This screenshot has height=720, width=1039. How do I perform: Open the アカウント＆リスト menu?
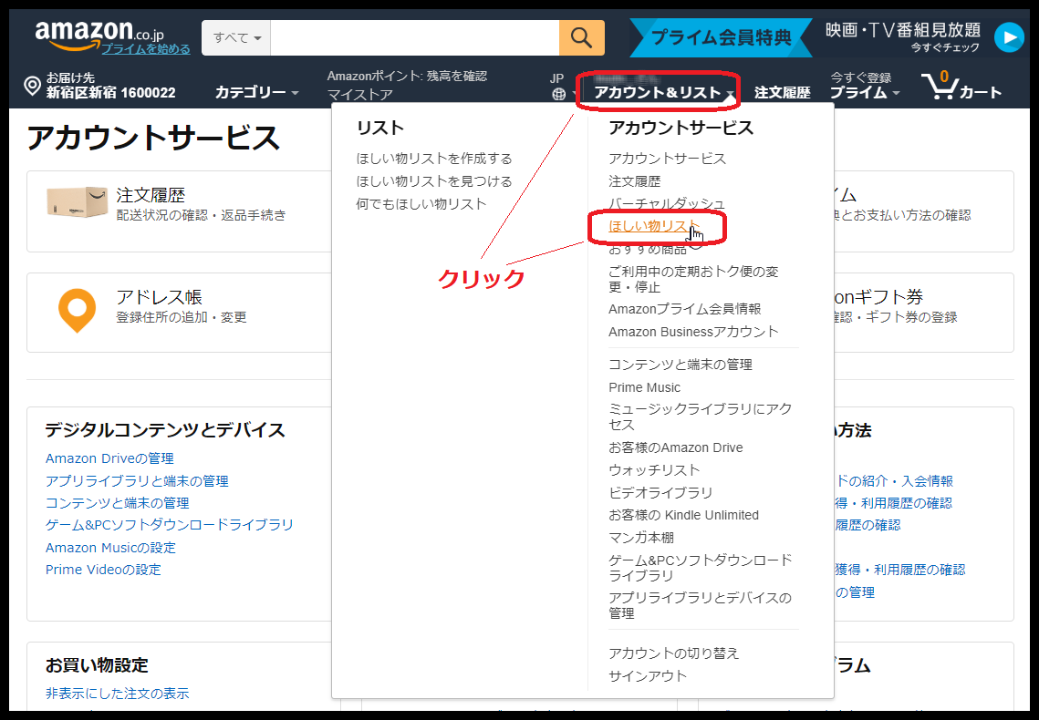pos(657,92)
